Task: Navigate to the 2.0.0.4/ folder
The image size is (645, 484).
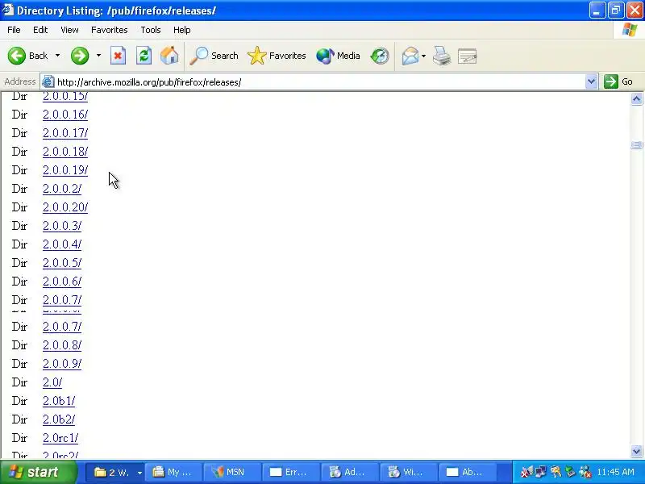Action: pyautogui.click(x=62, y=244)
